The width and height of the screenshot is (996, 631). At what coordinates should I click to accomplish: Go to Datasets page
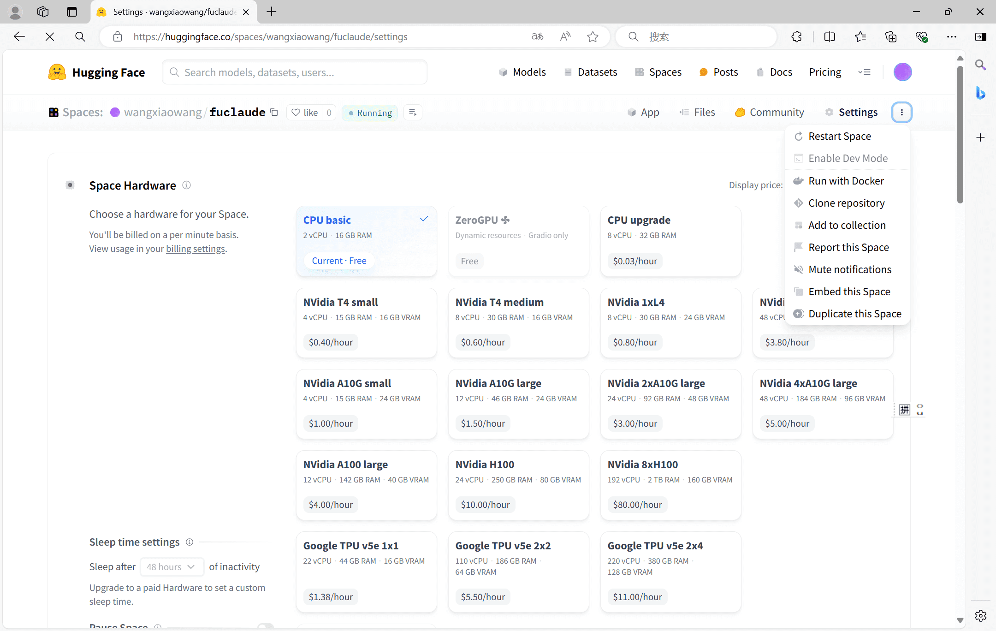pos(591,72)
